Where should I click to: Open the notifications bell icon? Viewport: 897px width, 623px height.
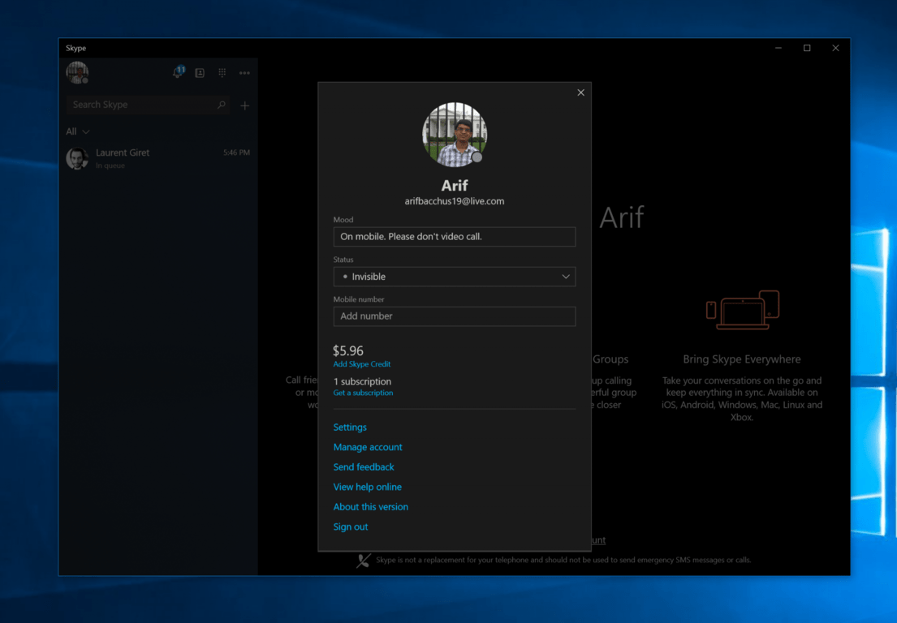click(x=179, y=72)
